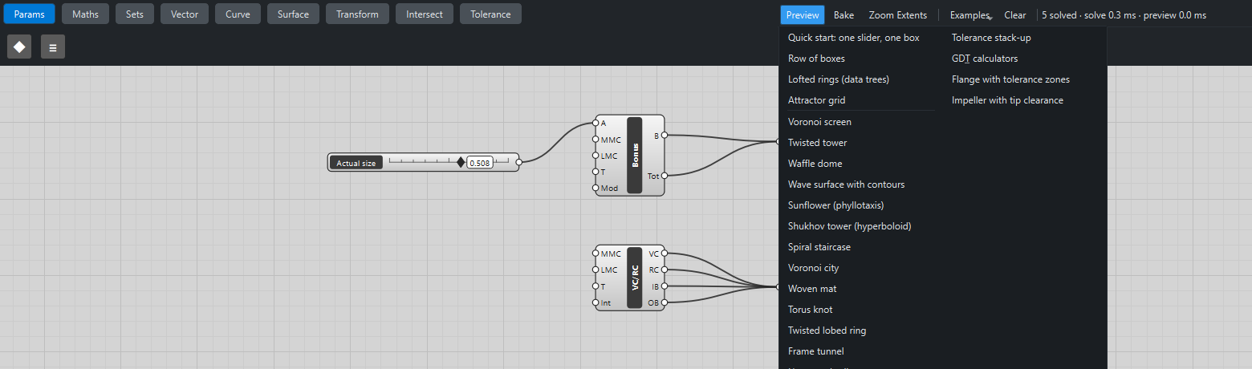Screen dimensions: 1252x369
Task: Click VC/RC component's LMC input port
Action: click(596, 270)
